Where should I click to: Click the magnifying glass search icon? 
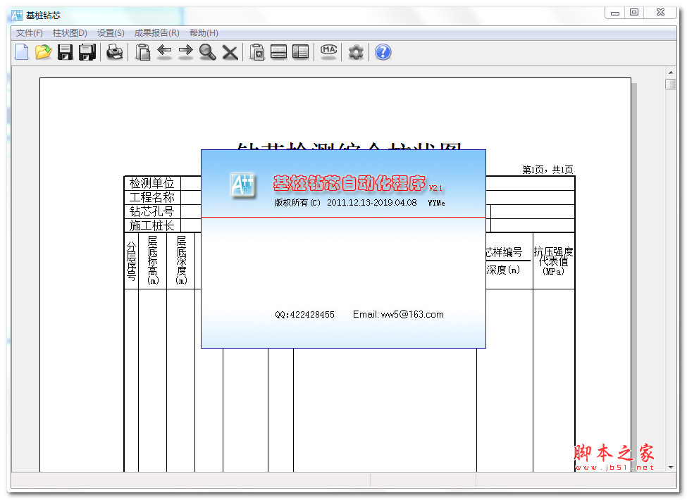[x=208, y=52]
